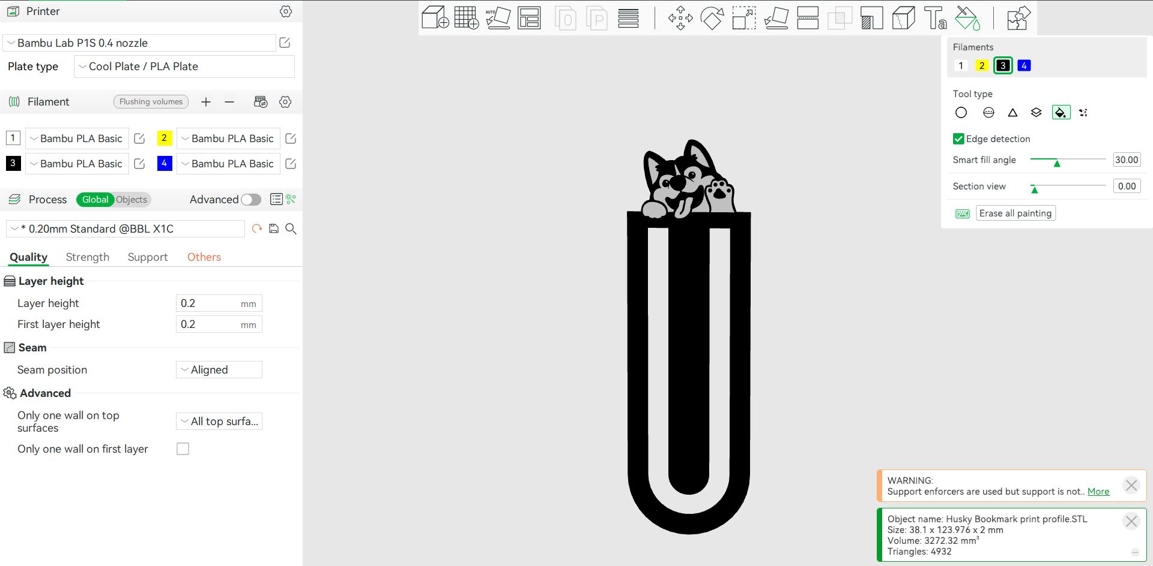This screenshot has width=1153, height=566.
Task: Select the Support painting tool
Action: click(871, 18)
